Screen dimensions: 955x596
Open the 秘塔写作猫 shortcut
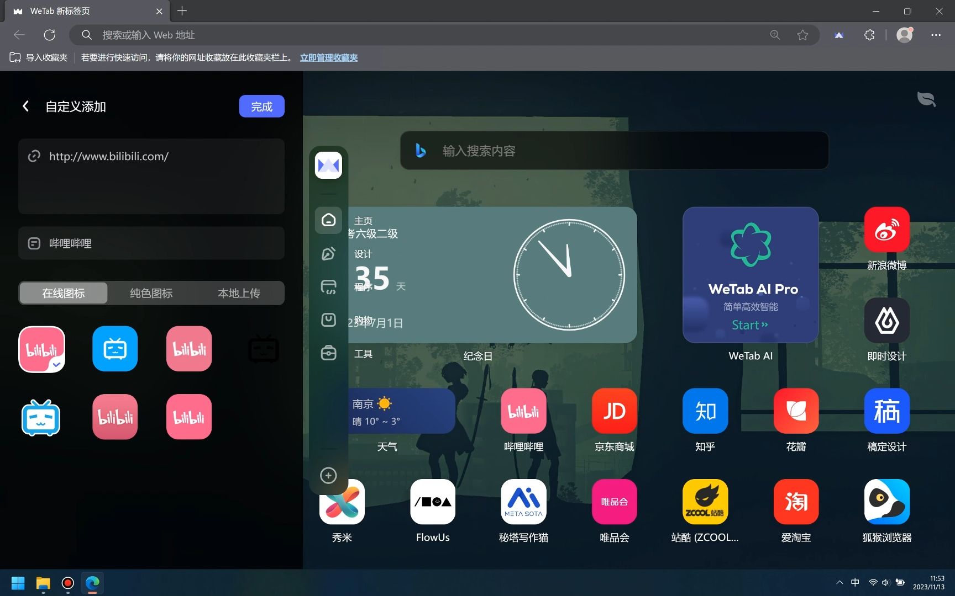pyautogui.click(x=523, y=502)
